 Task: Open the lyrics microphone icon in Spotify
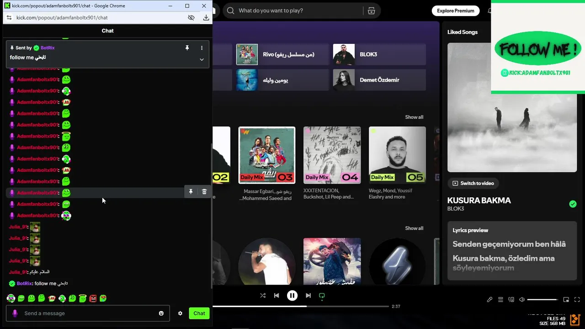point(489,300)
